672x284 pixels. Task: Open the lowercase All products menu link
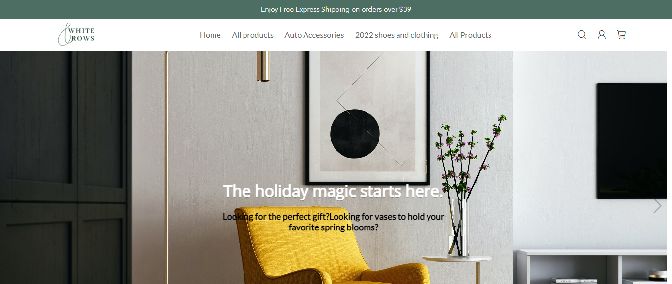(x=252, y=35)
